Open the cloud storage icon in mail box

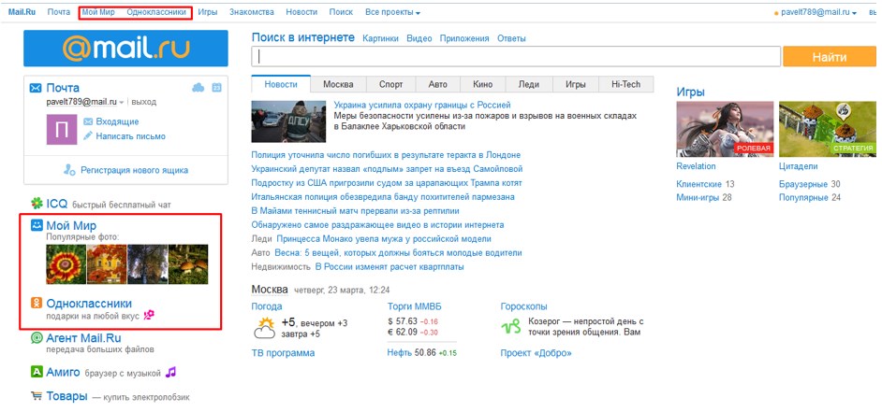(x=198, y=88)
